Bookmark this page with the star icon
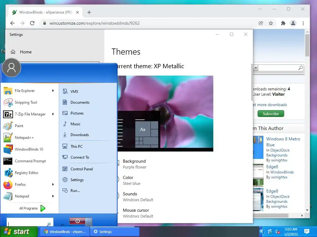 pos(271,23)
